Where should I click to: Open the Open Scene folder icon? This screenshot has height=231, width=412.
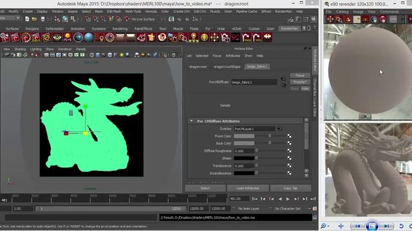[x=34, y=19]
